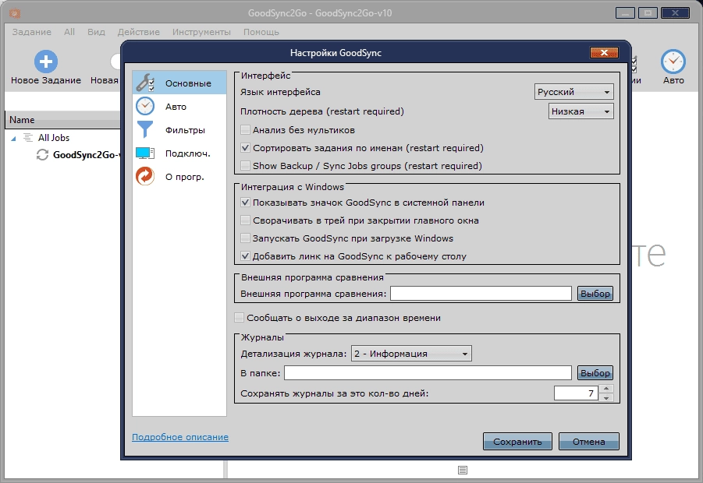
Task: Switch to the Фильтры settings tab
Action: (x=179, y=130)
